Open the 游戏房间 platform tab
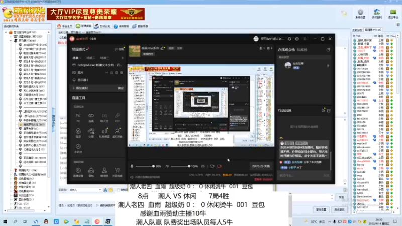Screen dimensions: 402x226 [84, 26]
